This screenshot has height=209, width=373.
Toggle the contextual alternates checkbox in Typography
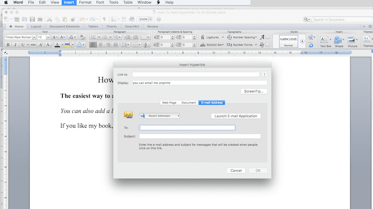point(267,37)
